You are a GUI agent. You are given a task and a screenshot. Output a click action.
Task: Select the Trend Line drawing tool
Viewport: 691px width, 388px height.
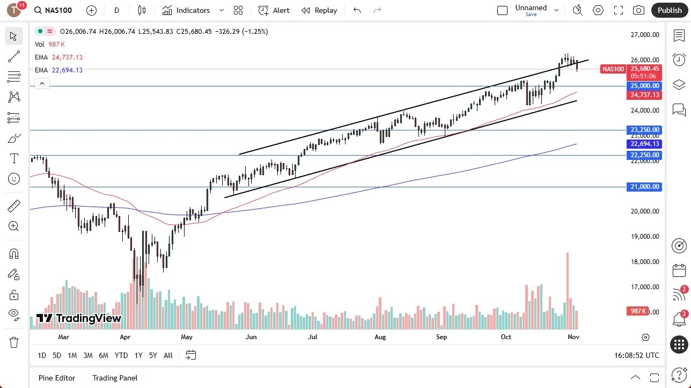[13, 56]
